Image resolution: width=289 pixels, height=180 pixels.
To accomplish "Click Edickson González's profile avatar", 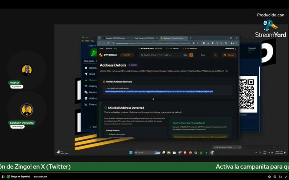I will pos(27,110).
